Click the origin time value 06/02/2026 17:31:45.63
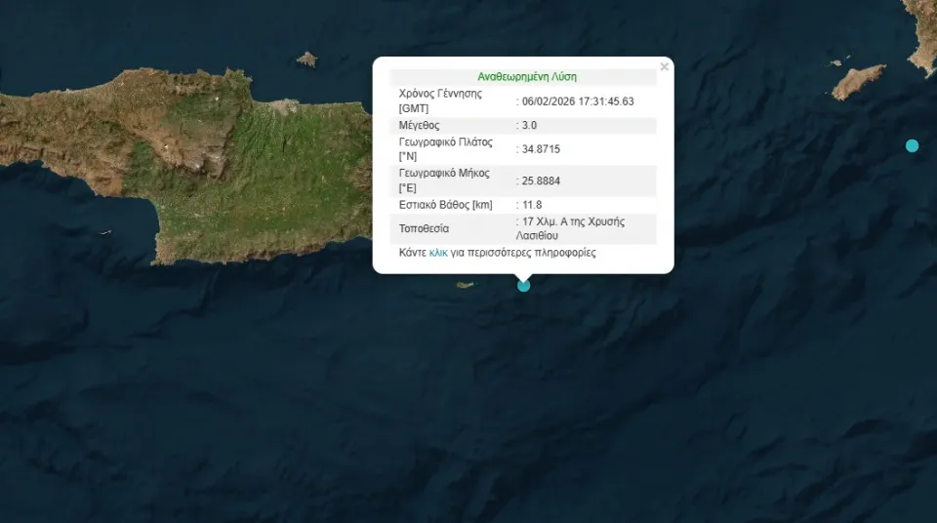This screenshot has height=523, width=937. [x=578, y=101]
